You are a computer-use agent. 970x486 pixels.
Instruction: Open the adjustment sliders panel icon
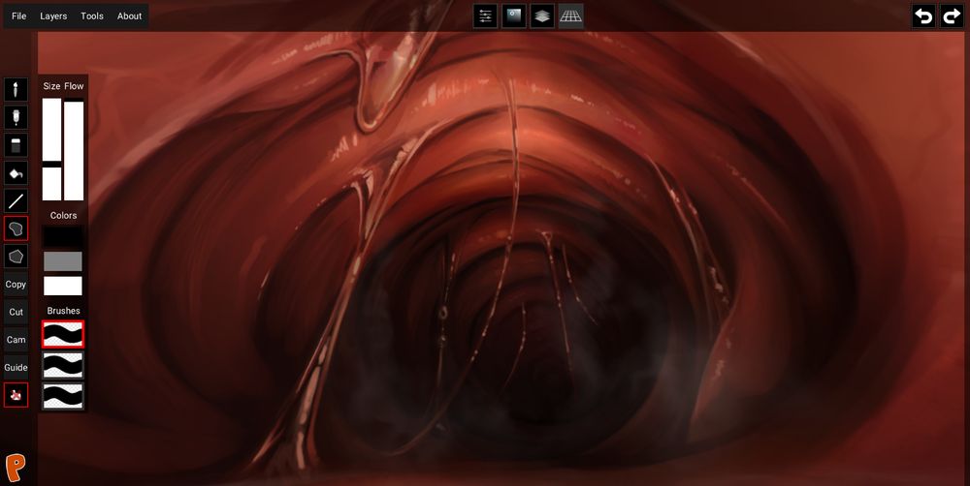(x=486, y=16)
